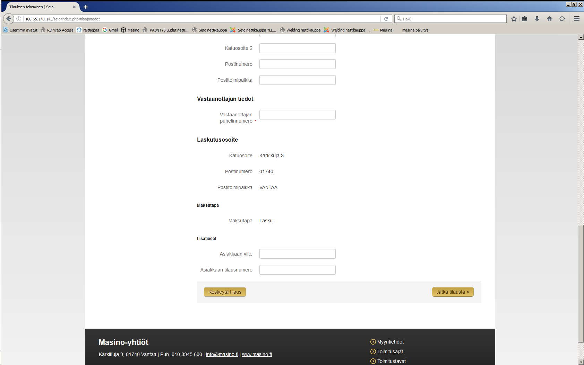Reload page with the refresh icon
The image size is (584, 365).
point(386,19)
